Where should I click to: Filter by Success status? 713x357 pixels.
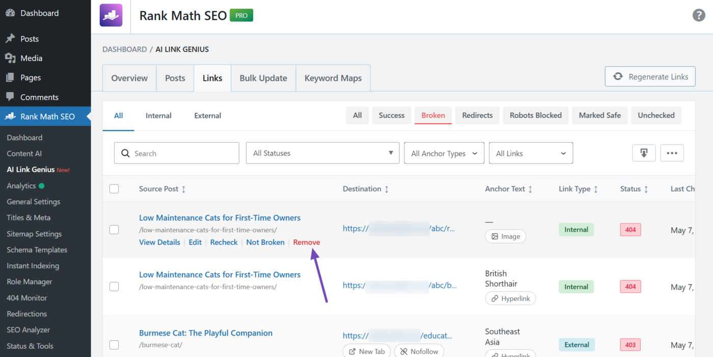point(392,116)
